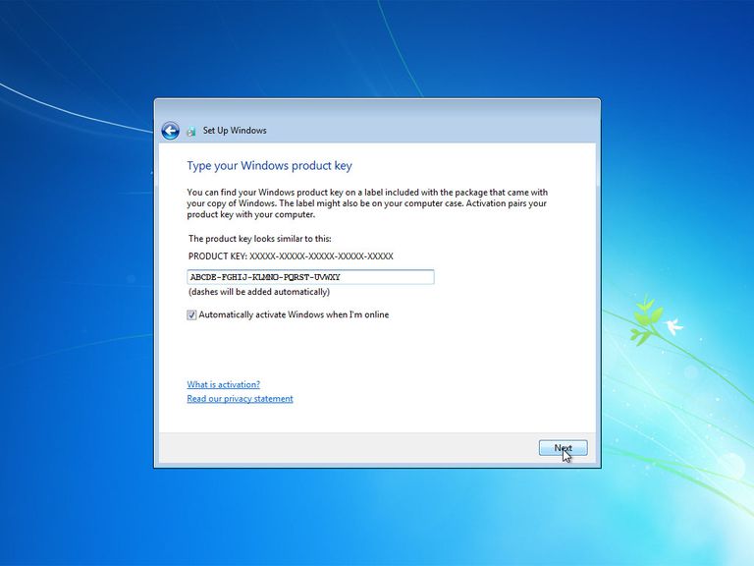Click the Set Up Windows title icon
Viewport: 754px width, 566px height.
(x=191, y=131)
